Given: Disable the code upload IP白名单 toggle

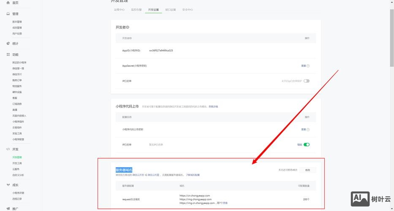Looking at the screenshot, I should (306, 144).
